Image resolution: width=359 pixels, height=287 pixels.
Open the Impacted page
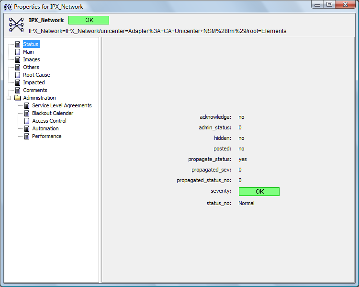coord(34,82)
